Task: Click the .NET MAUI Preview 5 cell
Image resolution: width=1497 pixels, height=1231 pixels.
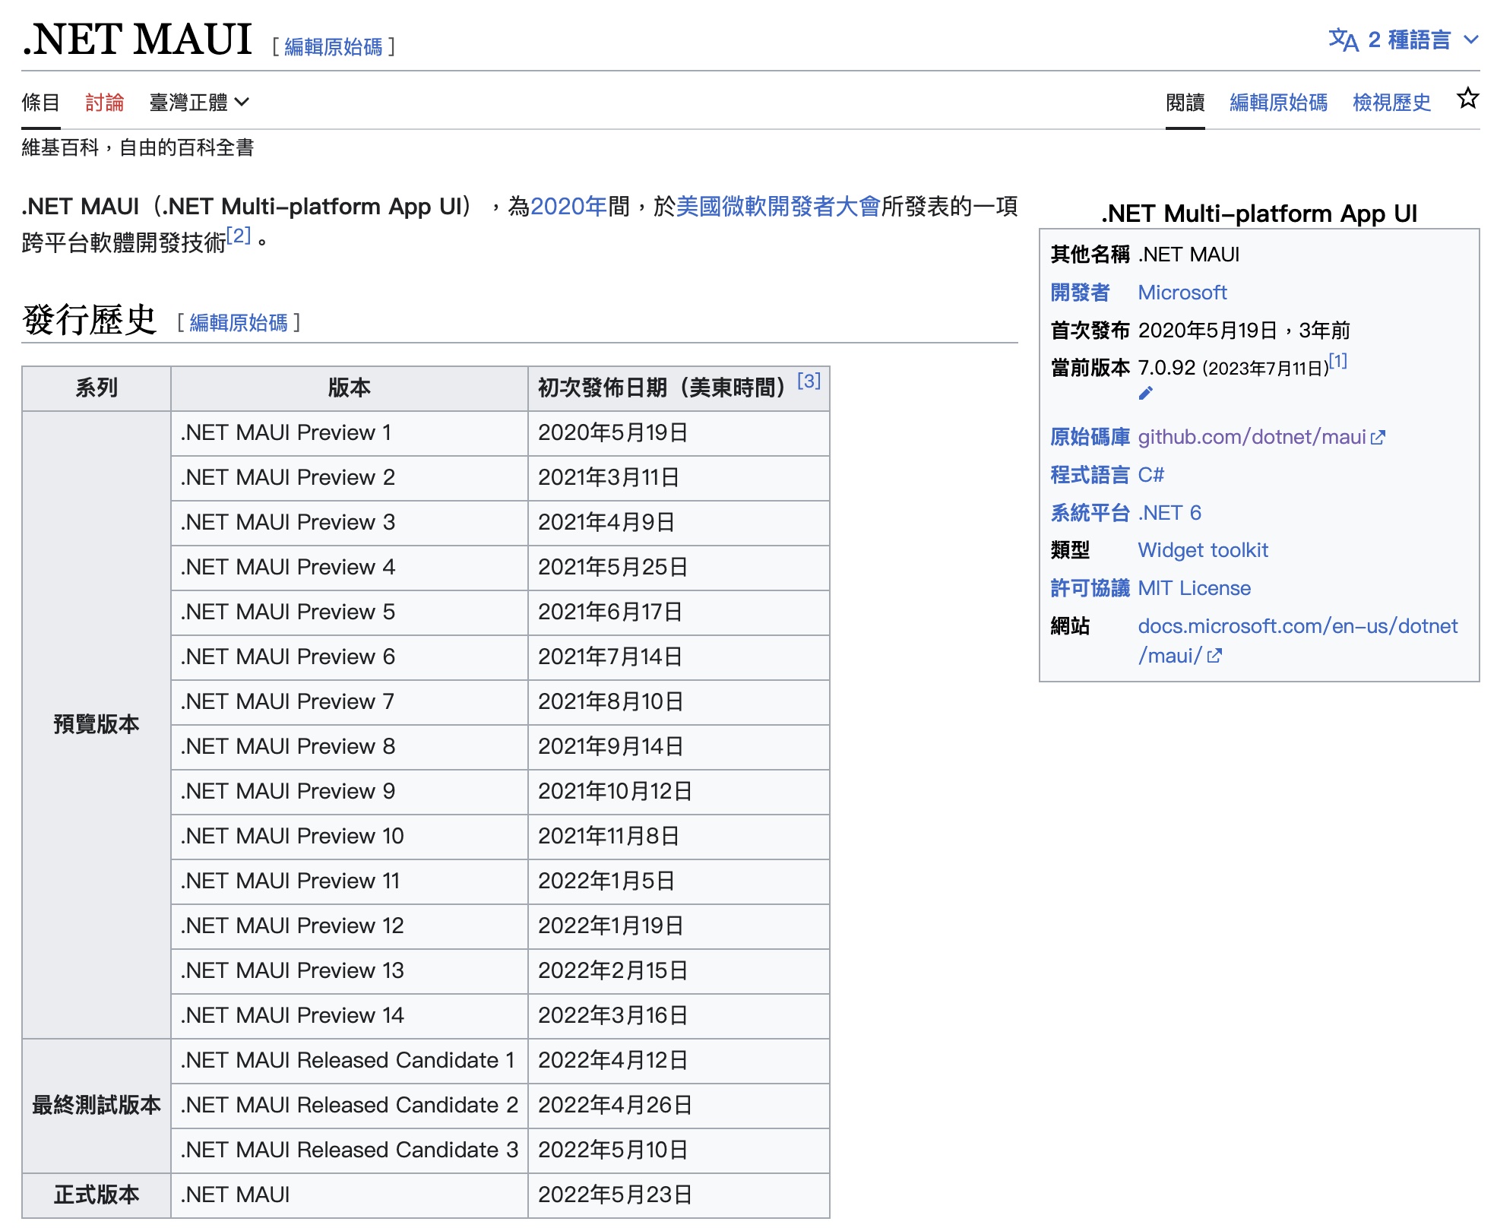Action: pos(350,612)
